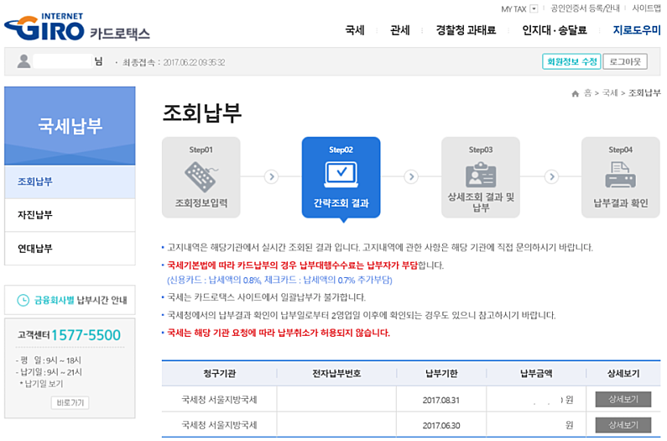Click the 카드로택스 title text
The image size is (667, 441).
tap(120, 34)
